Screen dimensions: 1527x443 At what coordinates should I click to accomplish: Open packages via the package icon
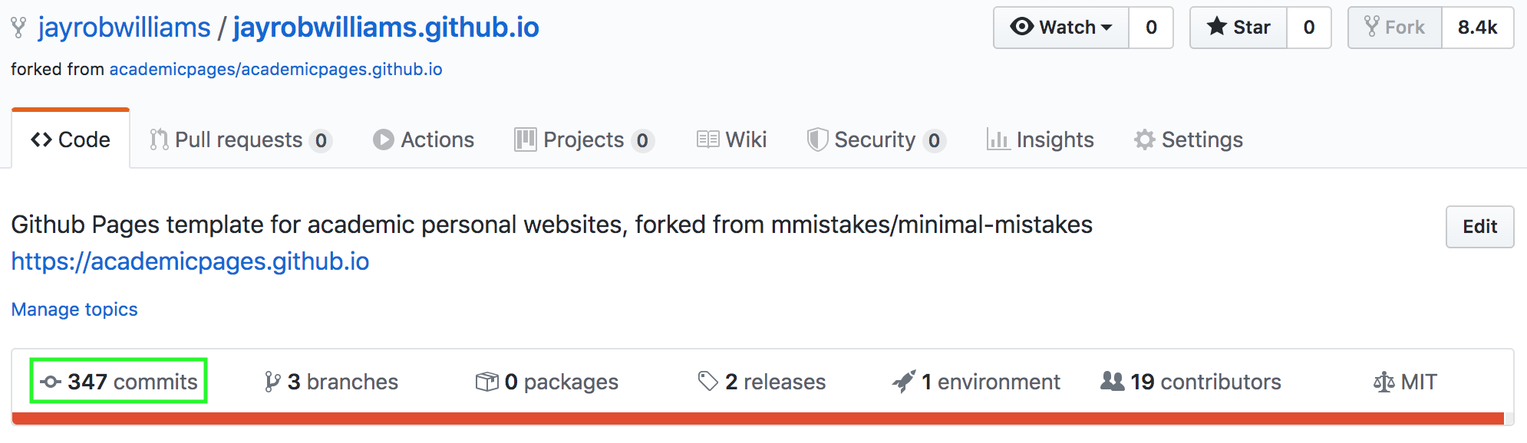(486, 381)
